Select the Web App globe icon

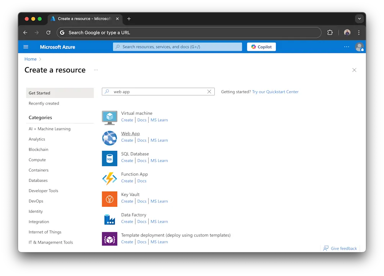(109, 137)
